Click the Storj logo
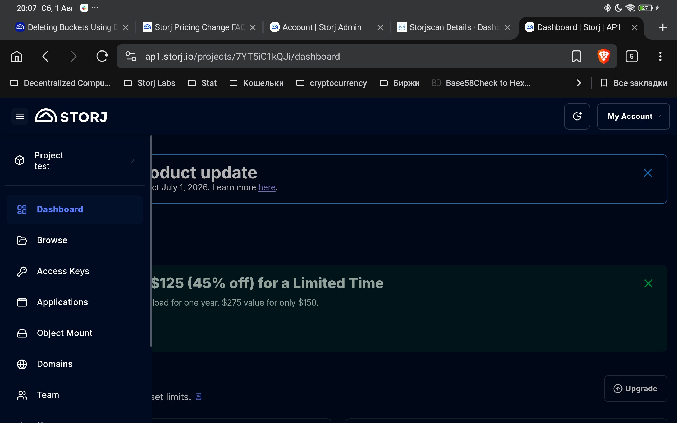677x423 pixels. [71, 116]
